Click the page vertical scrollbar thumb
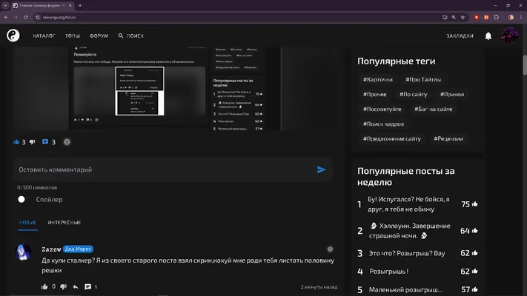 point(524,65)
